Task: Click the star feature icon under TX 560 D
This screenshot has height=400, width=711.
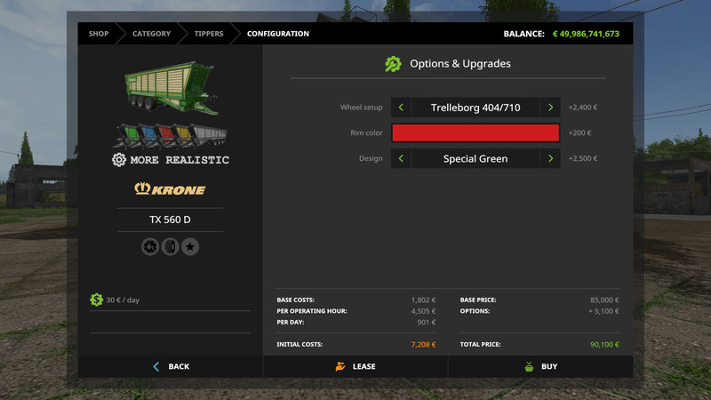Action: (x=190, y=246)
